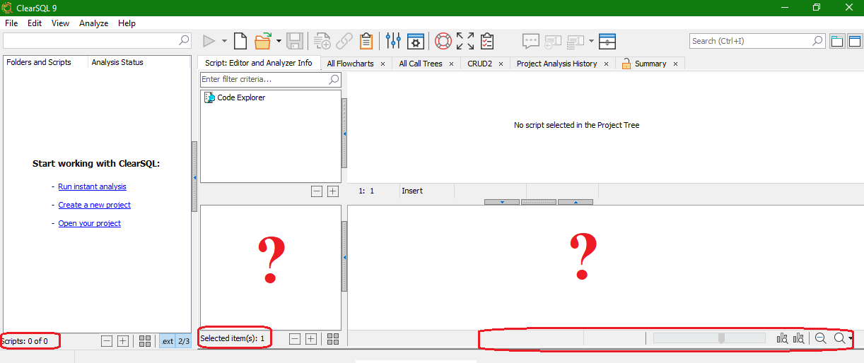This screenshot has height=363, width=864.
Task: Expand all below the Code Explorer panel
Action: tap(333, 191)
